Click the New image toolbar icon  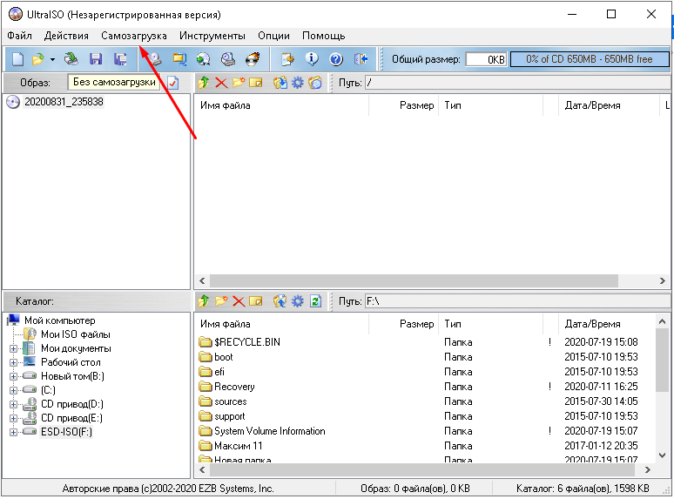pyautogui.click(x=17, y=59)
